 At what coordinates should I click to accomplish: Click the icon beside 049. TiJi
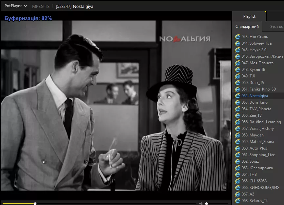[237, 76]
